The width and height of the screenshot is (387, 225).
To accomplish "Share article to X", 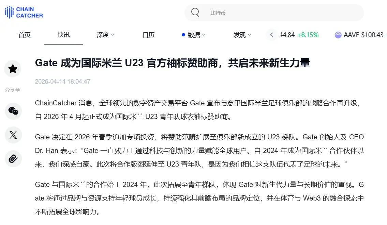I will [x=13, y=135].
